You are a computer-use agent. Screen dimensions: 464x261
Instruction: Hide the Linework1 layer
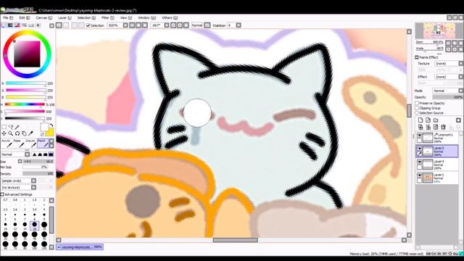[419, 136]
